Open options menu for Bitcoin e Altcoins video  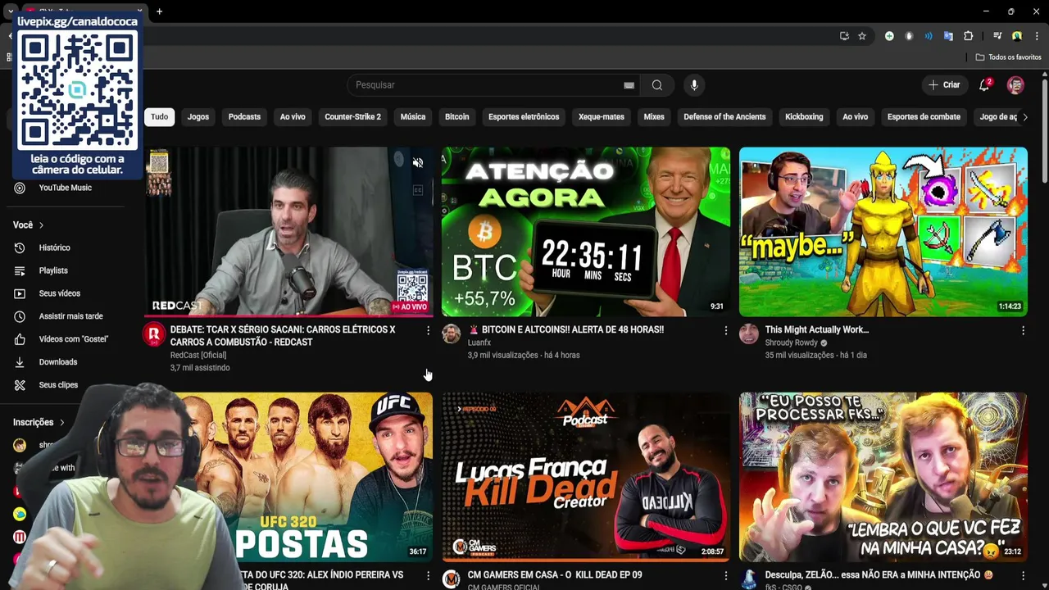tap(725, 330)
